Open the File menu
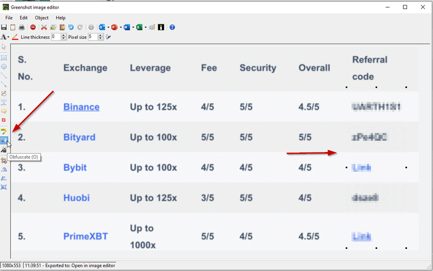This screenshot has height=271, width=433. coord(9,18)
